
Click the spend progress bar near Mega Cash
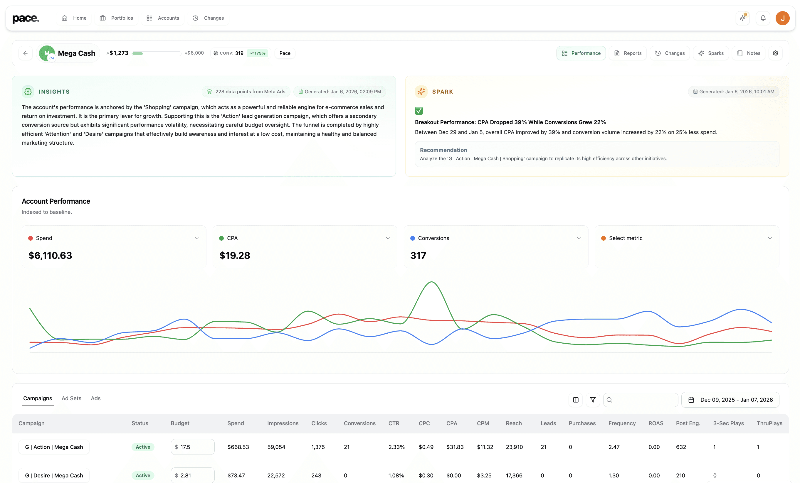tap(156, 53)
